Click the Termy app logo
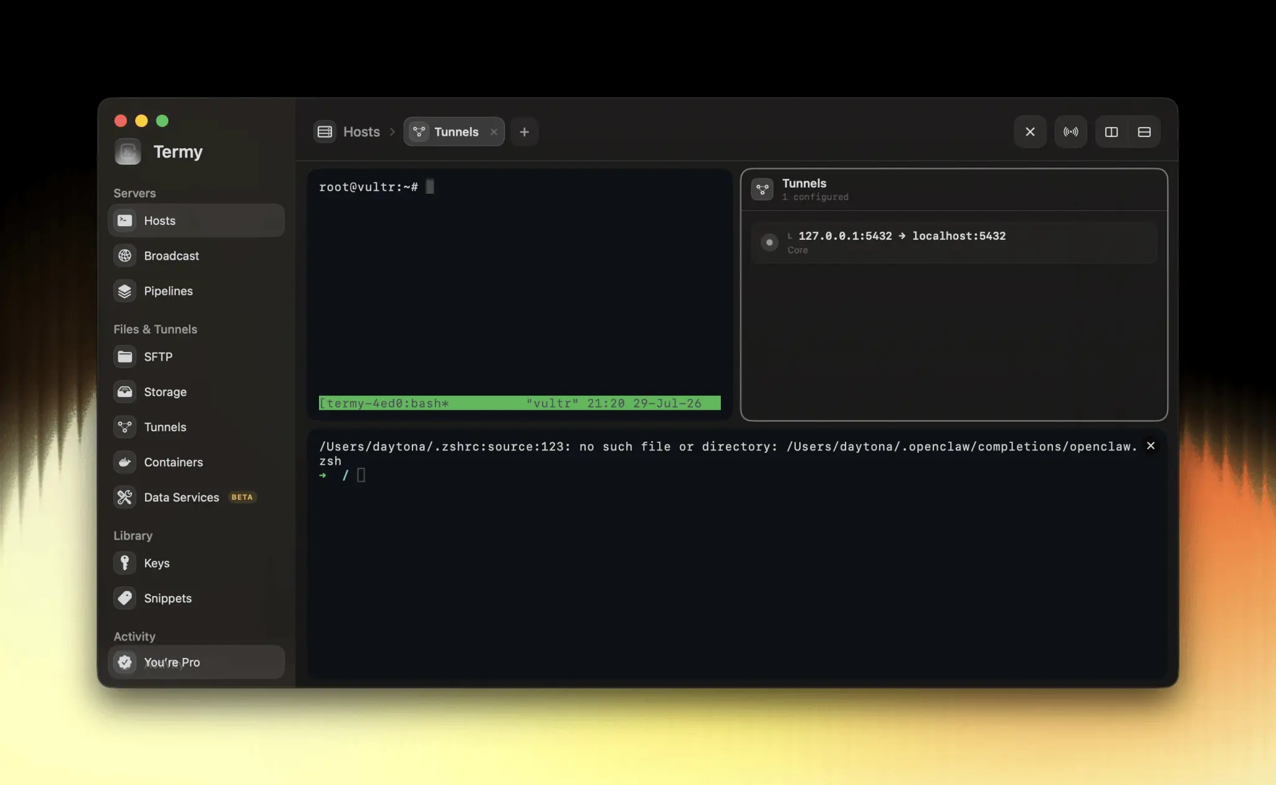 point(128,152)
